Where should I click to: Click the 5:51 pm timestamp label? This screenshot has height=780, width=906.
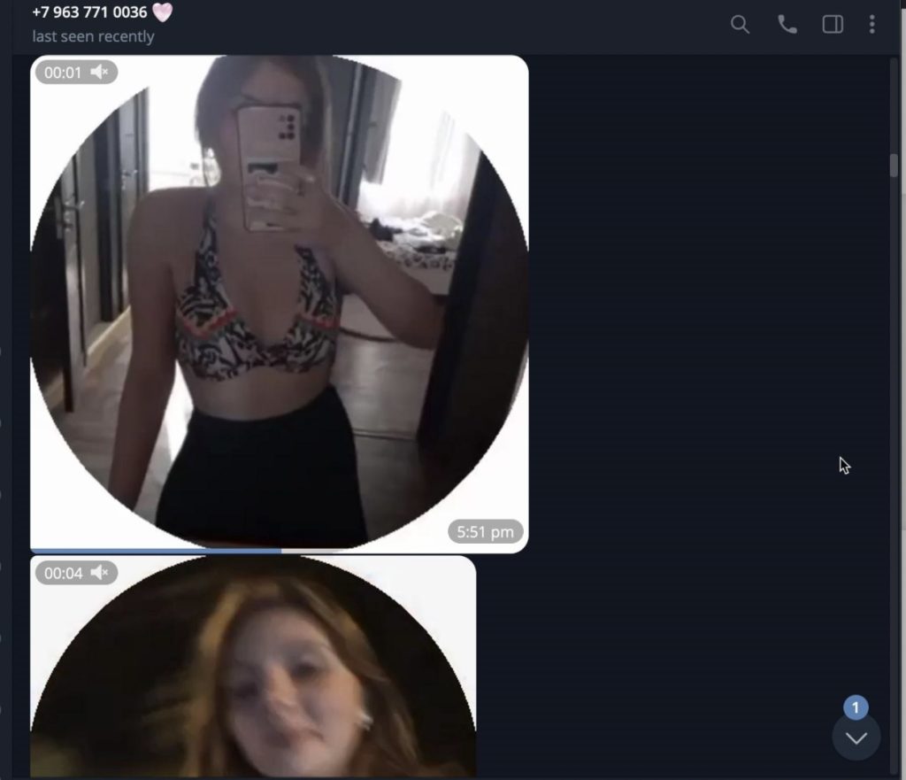point(486,532)
